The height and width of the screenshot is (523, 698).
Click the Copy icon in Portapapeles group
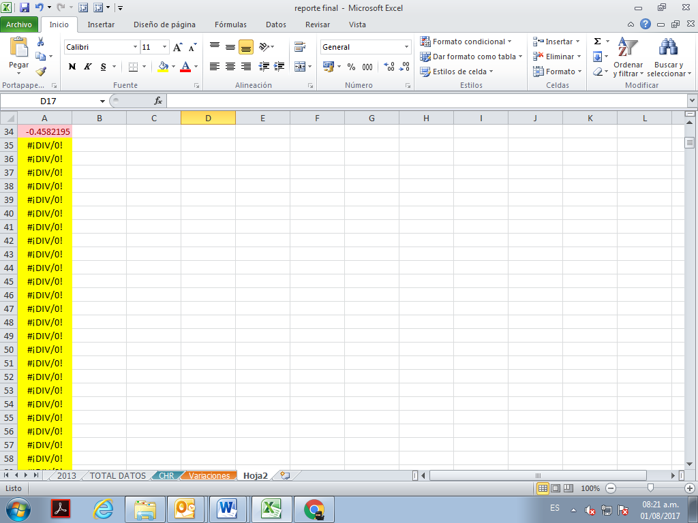pyautogui.click(x=40, y=57)
